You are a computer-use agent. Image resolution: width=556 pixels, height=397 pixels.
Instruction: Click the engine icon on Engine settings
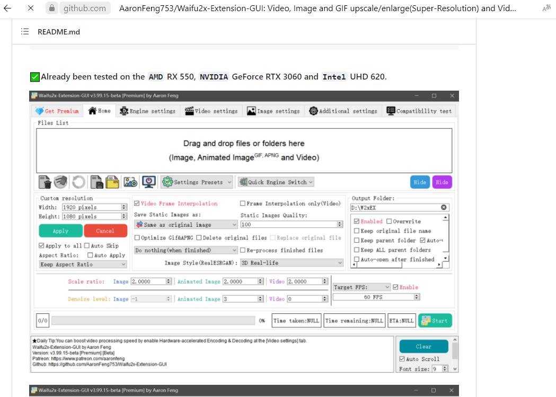[123, 111]
